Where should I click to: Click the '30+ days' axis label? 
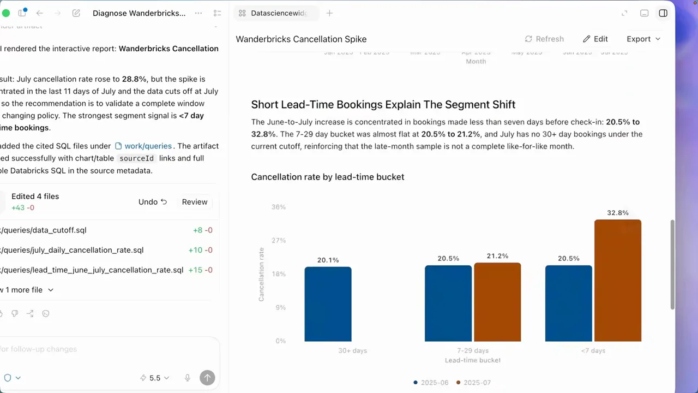point(352,350)
